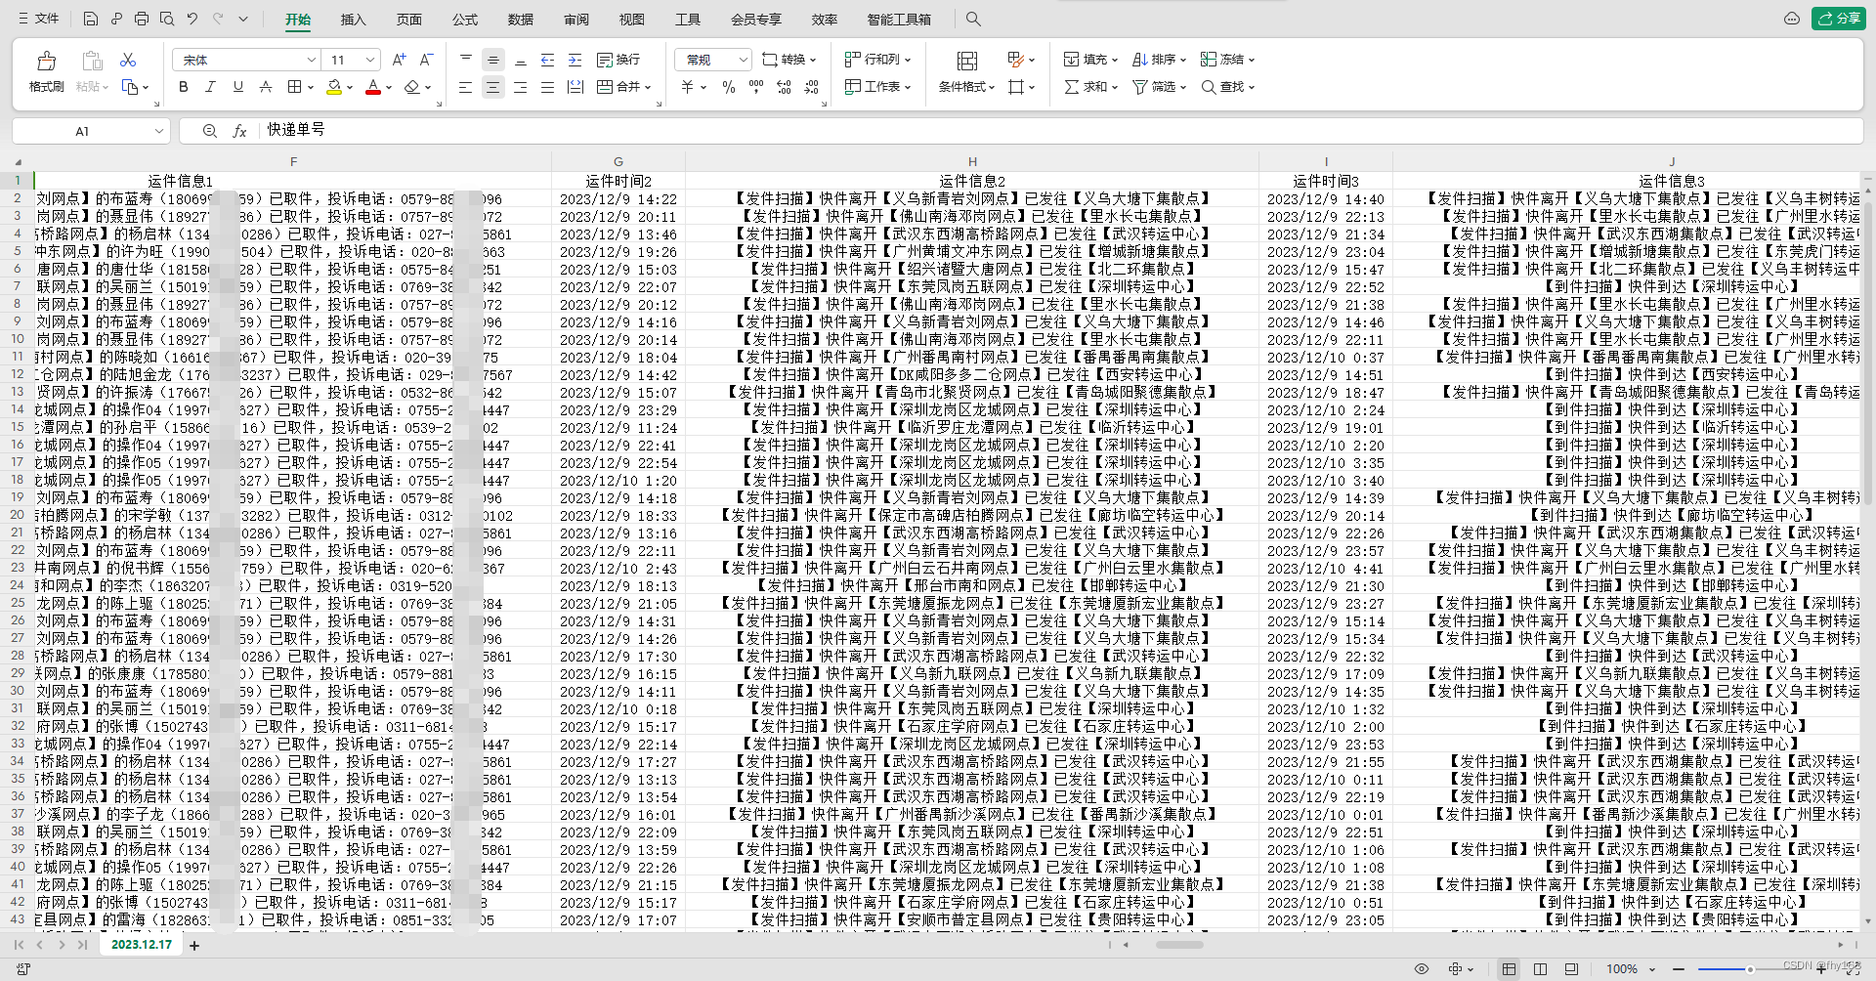Open the 审阅 (Review) tab
Screen dimensions: 1876x981
pos(576,19)
